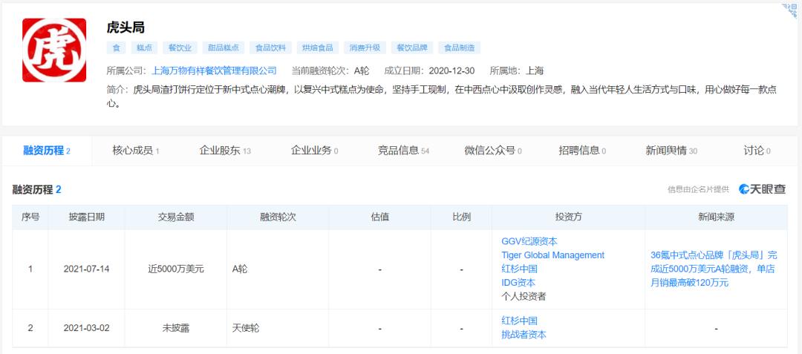
Task: Click the 信息由企名片提供 note
Action: [698, 189]
